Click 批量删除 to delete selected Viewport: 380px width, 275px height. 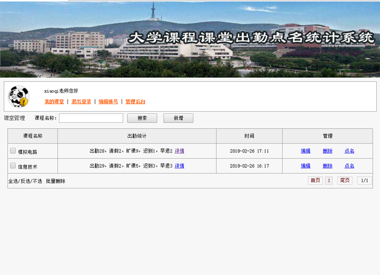(56, 181)
